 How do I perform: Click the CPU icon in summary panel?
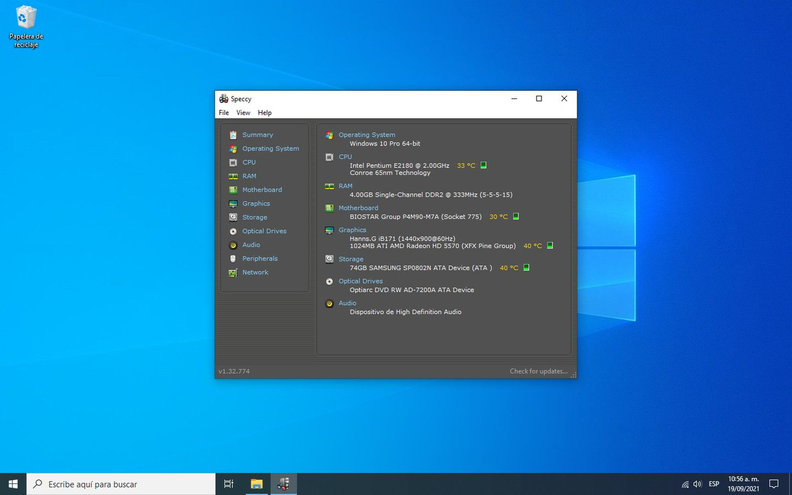pos(329,157)
